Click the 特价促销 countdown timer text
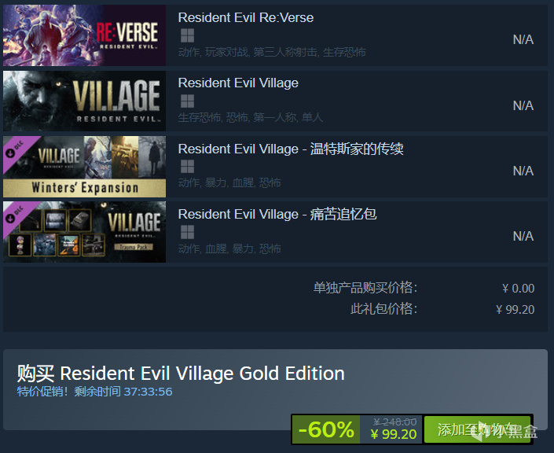Viewport: 554px width, 453px height. point(94,392)
